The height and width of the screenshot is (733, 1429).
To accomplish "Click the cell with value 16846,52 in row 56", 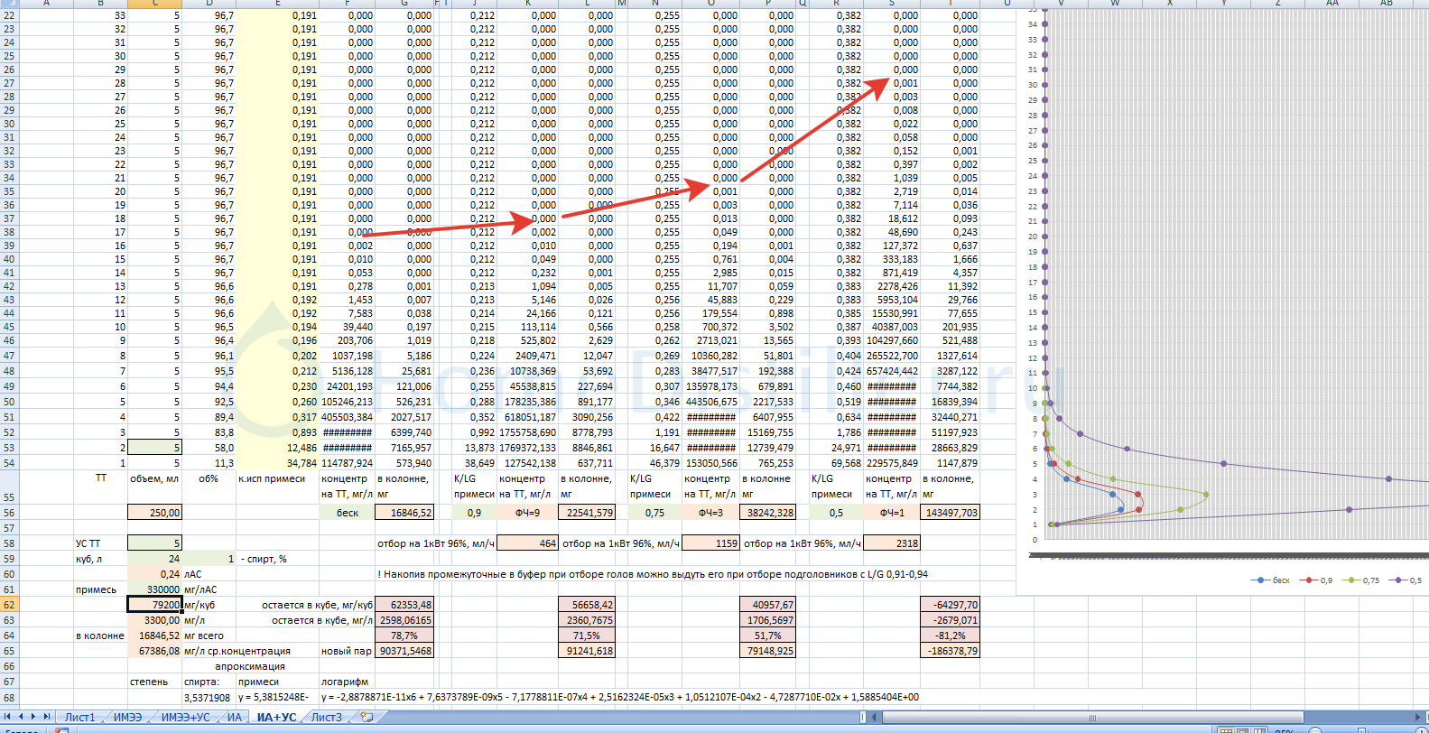I will (404, 513).
